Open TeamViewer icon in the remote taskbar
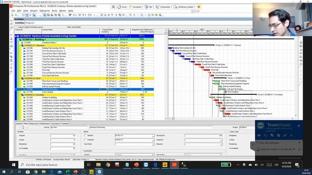This screenshot has height=175, width=312. coord(146,165)
